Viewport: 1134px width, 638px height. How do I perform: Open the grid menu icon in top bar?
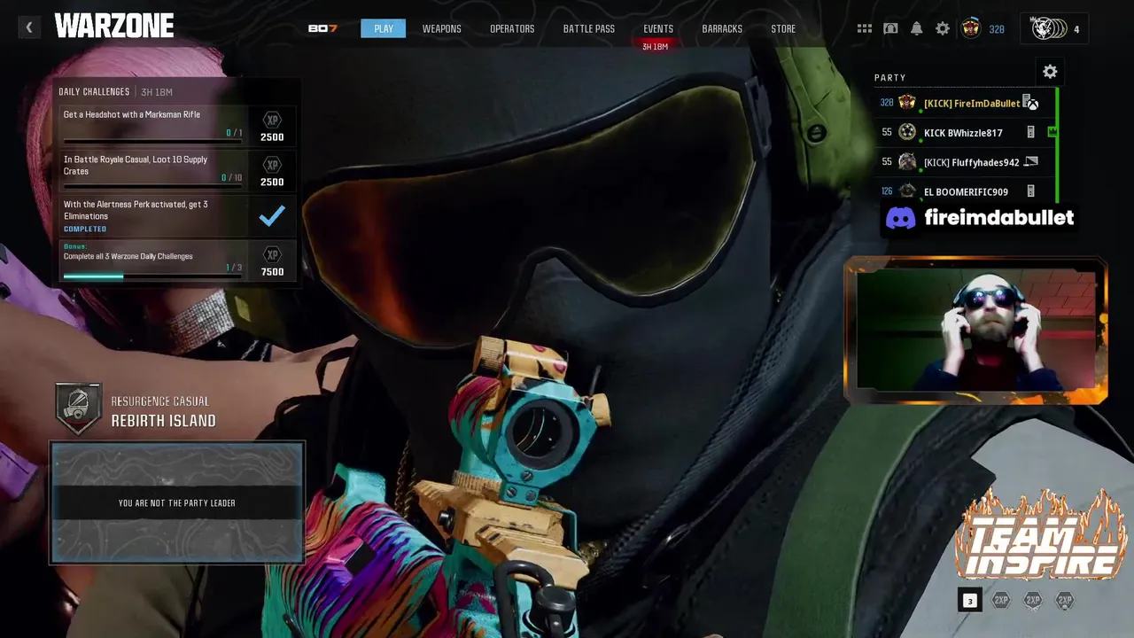(x=865, y=28)
